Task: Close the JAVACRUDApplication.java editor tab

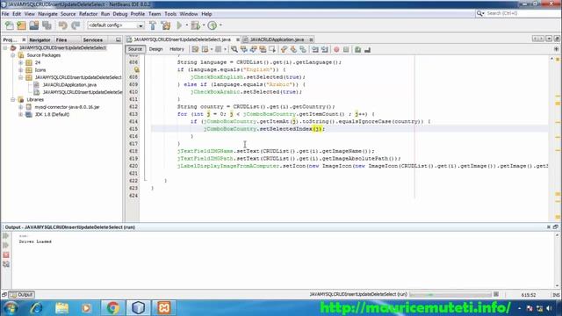Action: (311, 39)
